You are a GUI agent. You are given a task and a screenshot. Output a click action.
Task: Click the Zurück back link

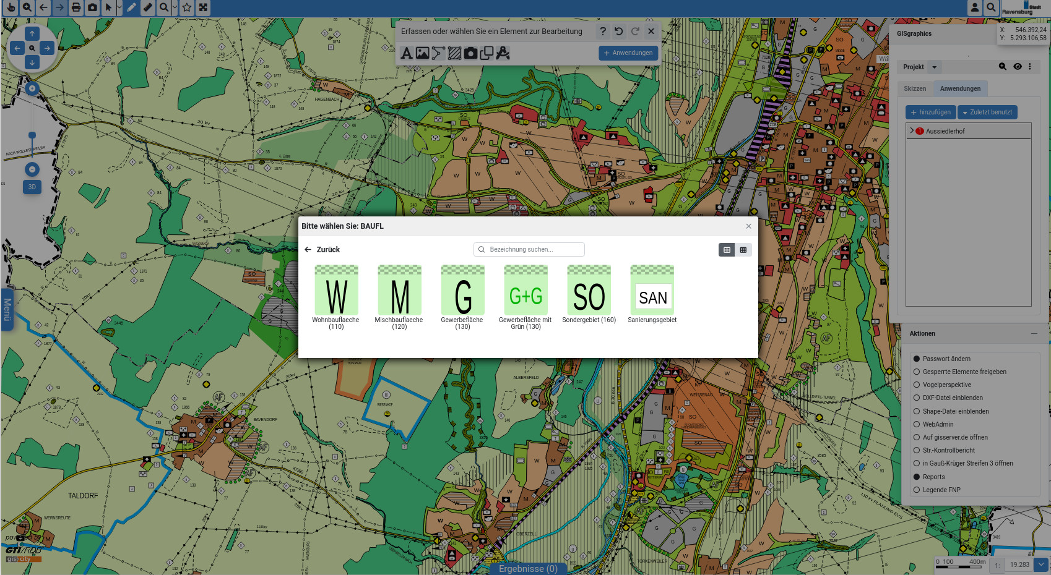[322, 250]
